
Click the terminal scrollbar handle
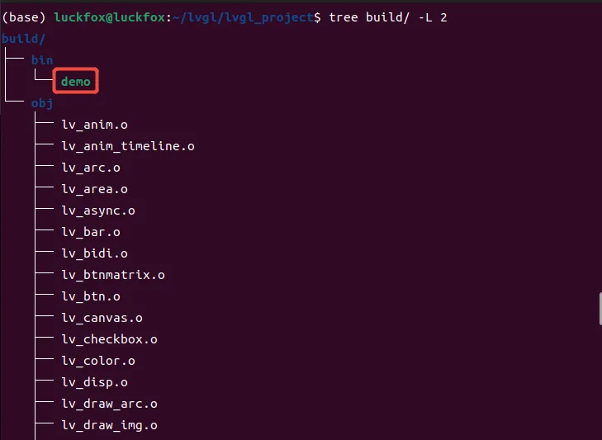click(x=600, y=309)
